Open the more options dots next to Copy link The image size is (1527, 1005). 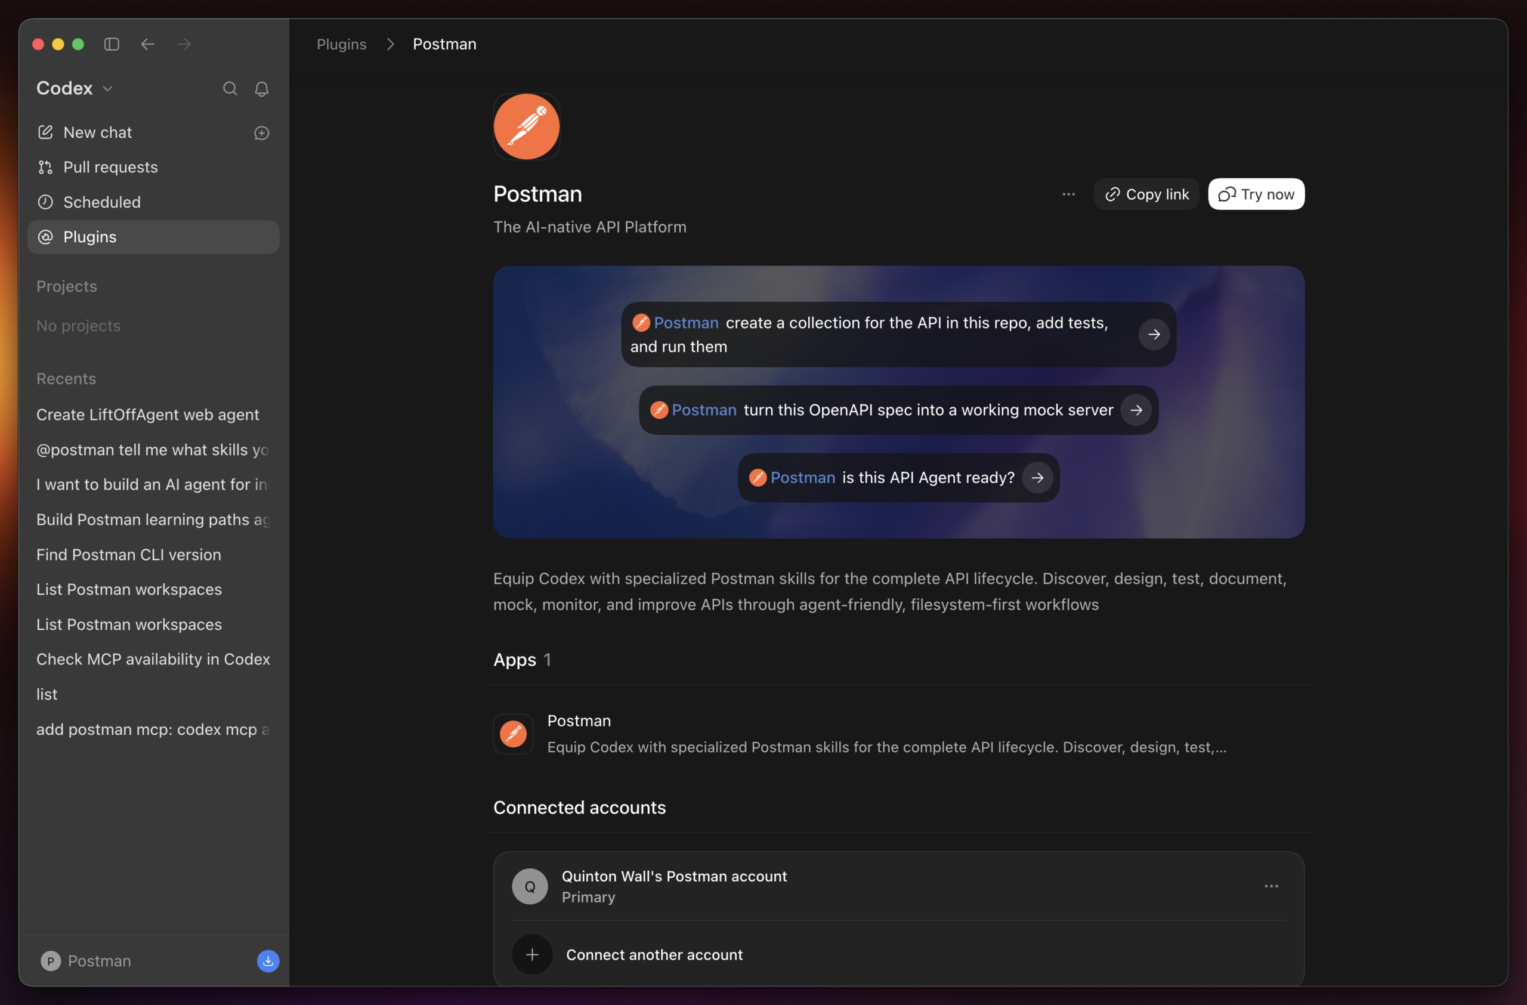(x=1068, y=194)
